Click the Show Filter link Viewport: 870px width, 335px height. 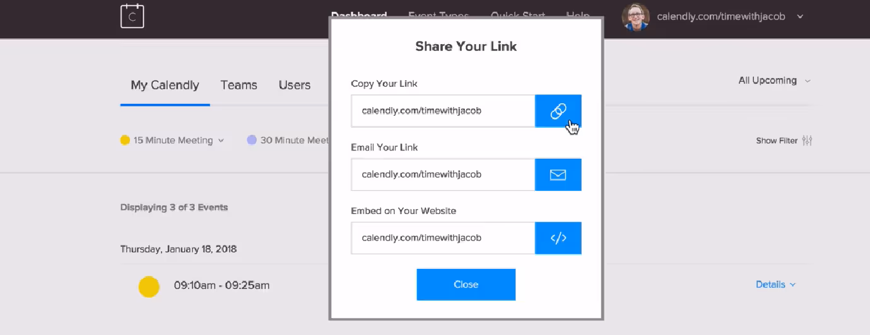(777, 140)
